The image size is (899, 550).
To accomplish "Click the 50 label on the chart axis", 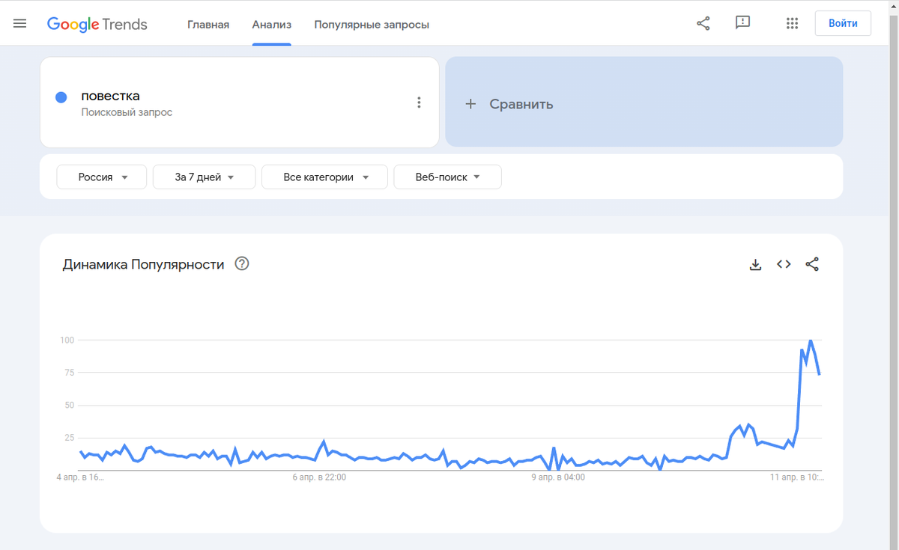I will click(70, 406).
